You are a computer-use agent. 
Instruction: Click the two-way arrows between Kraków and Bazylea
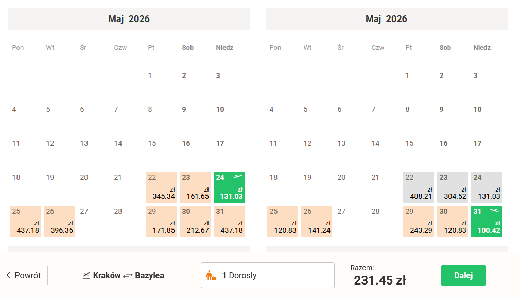(128, 276)
